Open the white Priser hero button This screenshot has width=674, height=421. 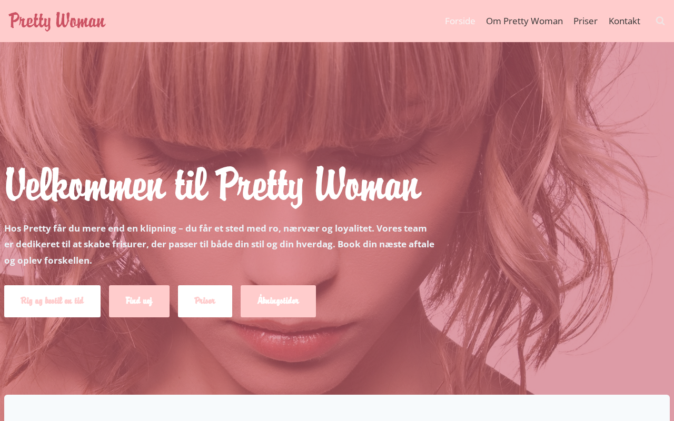(205, 301)
